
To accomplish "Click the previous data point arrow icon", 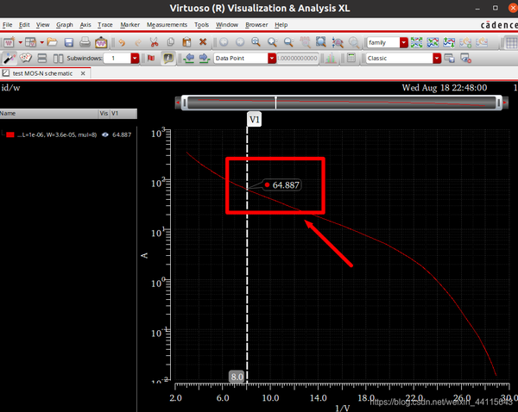I will click(x=189, y=58).
